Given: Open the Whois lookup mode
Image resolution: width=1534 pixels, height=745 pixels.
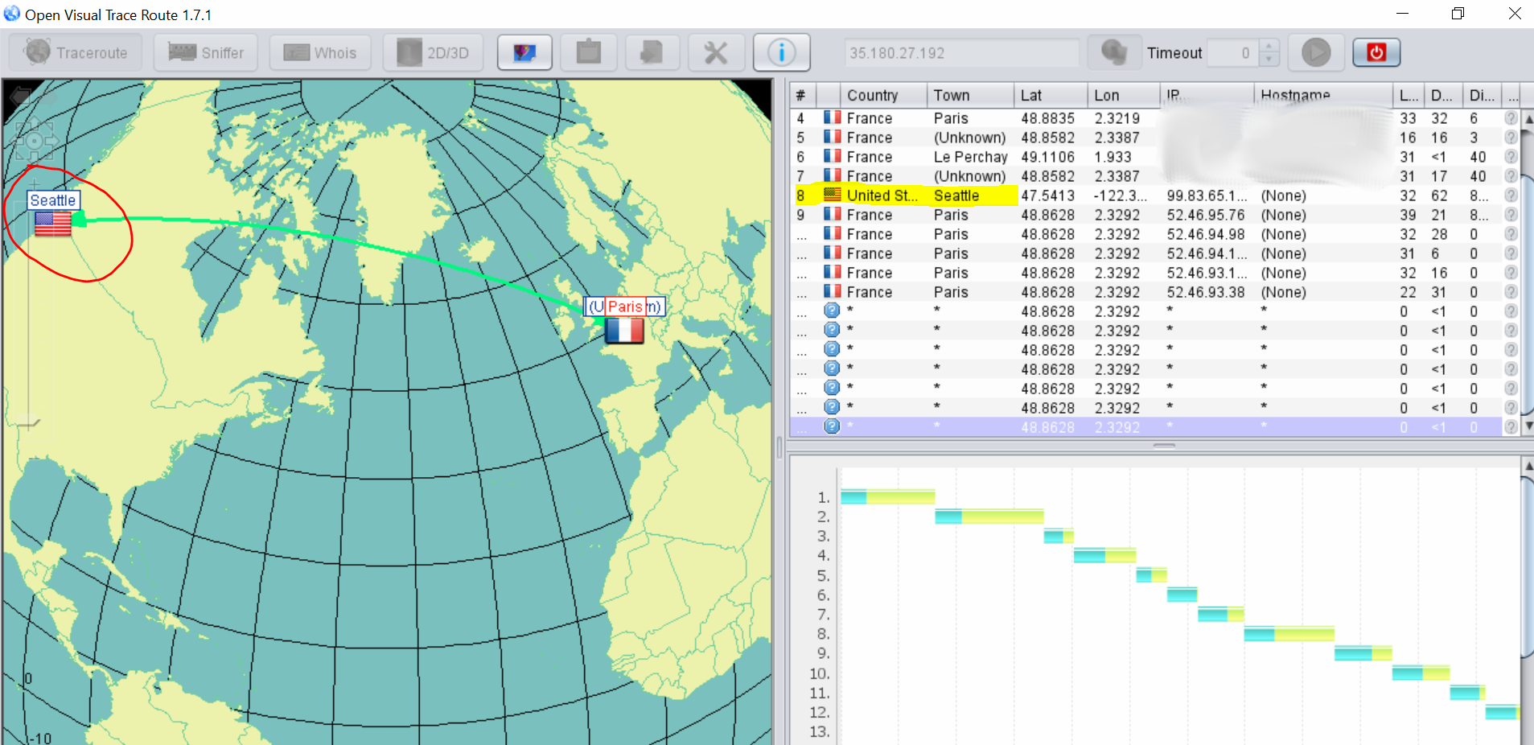Looking at the screenshot, I should pyautogui.click(x=319, y=53).
